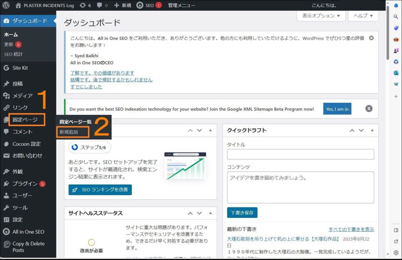The width and height of the screenshot is (402, 260).
Task: Click the browser sidebar Outlook icon
Action: pos(396,73)
